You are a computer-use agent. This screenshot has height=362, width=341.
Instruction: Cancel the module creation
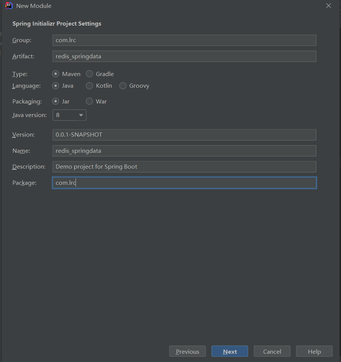272,351
